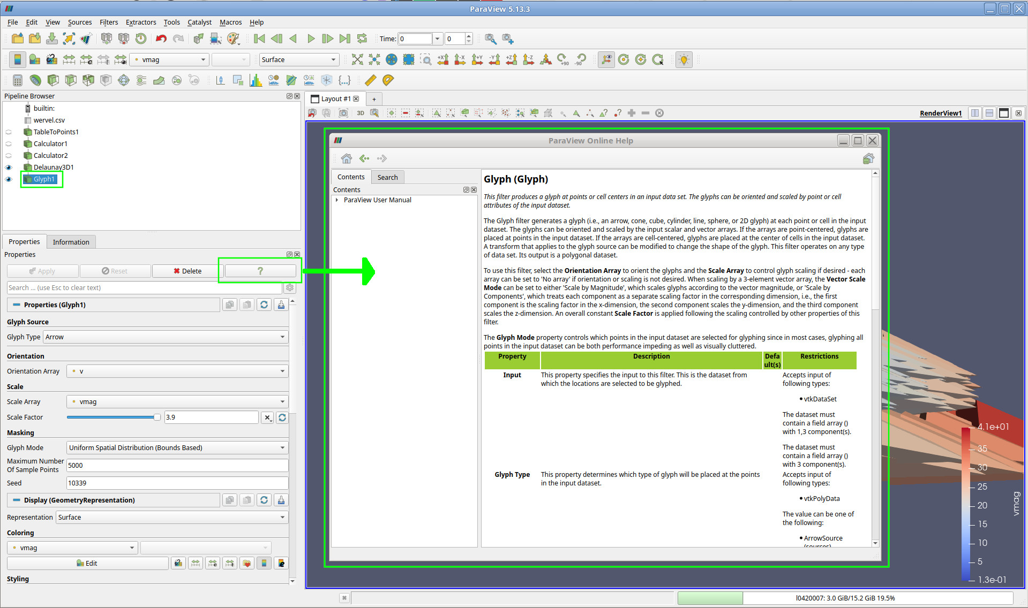
Task: Open the Orientation Array dropdown
Action: pyautogui.click(x=177, y=371)
